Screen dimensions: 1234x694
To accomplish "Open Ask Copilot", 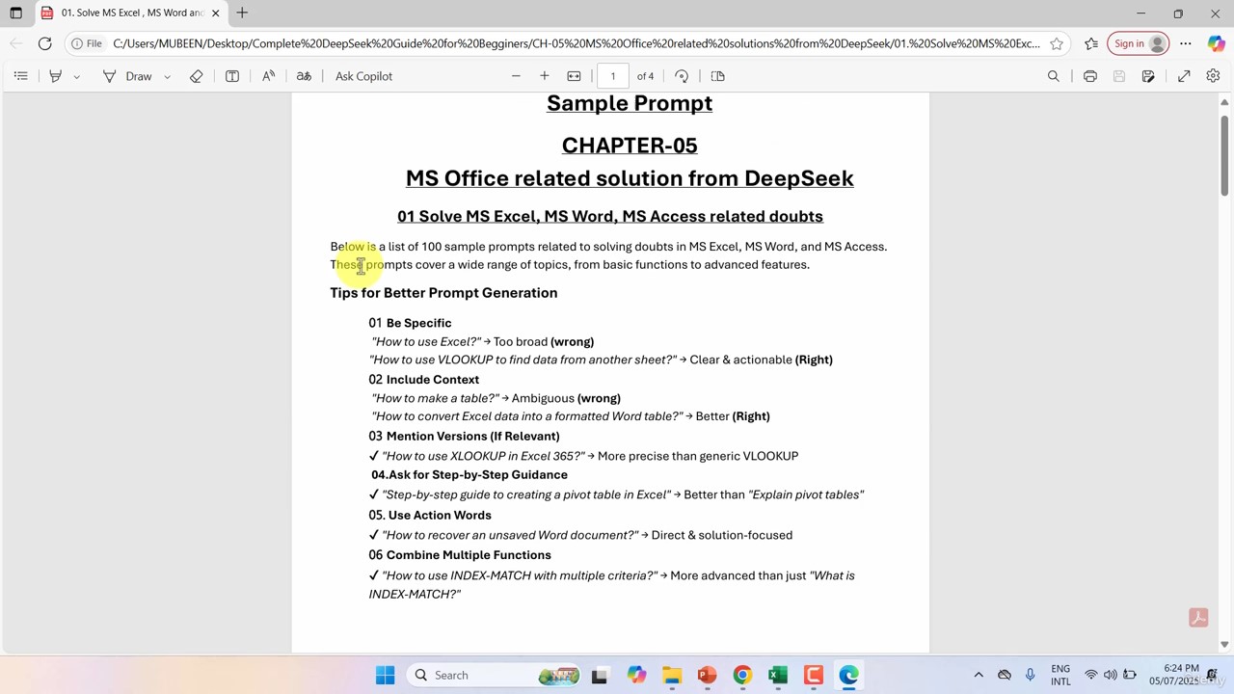I will coord(363,76).
